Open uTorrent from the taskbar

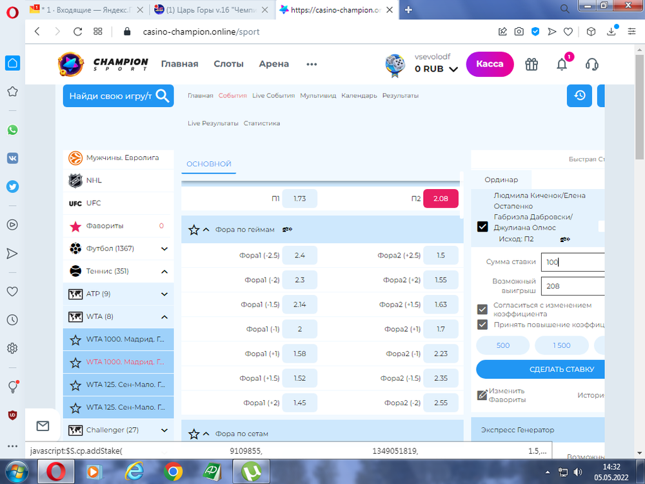[x=252, y=472]
